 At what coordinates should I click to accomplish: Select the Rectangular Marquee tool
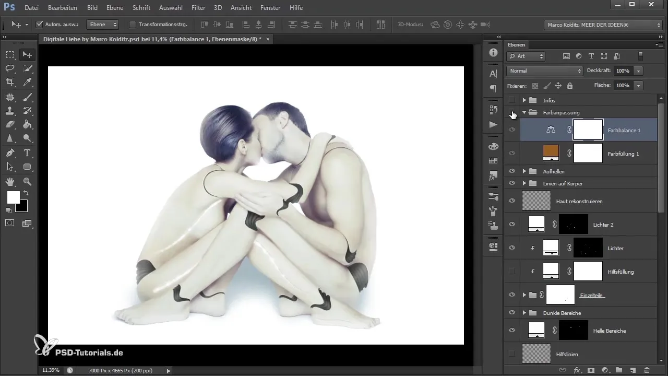[x=10, y=54]
